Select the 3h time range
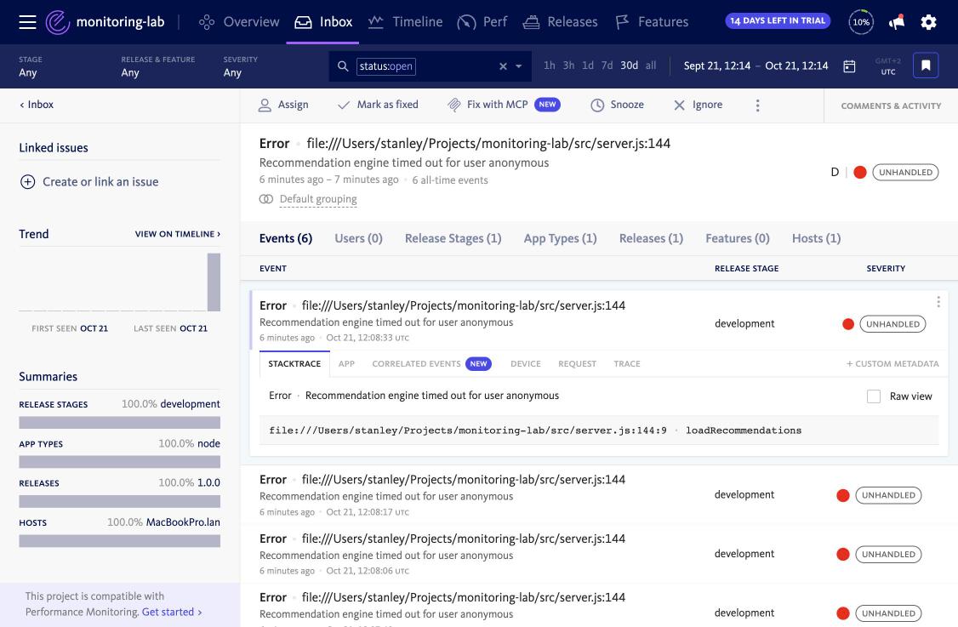 pos(568,66)
